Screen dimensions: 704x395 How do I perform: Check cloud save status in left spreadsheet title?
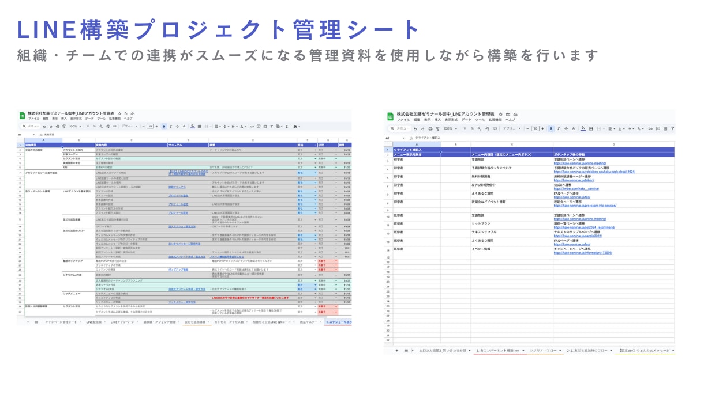point(133,114)
